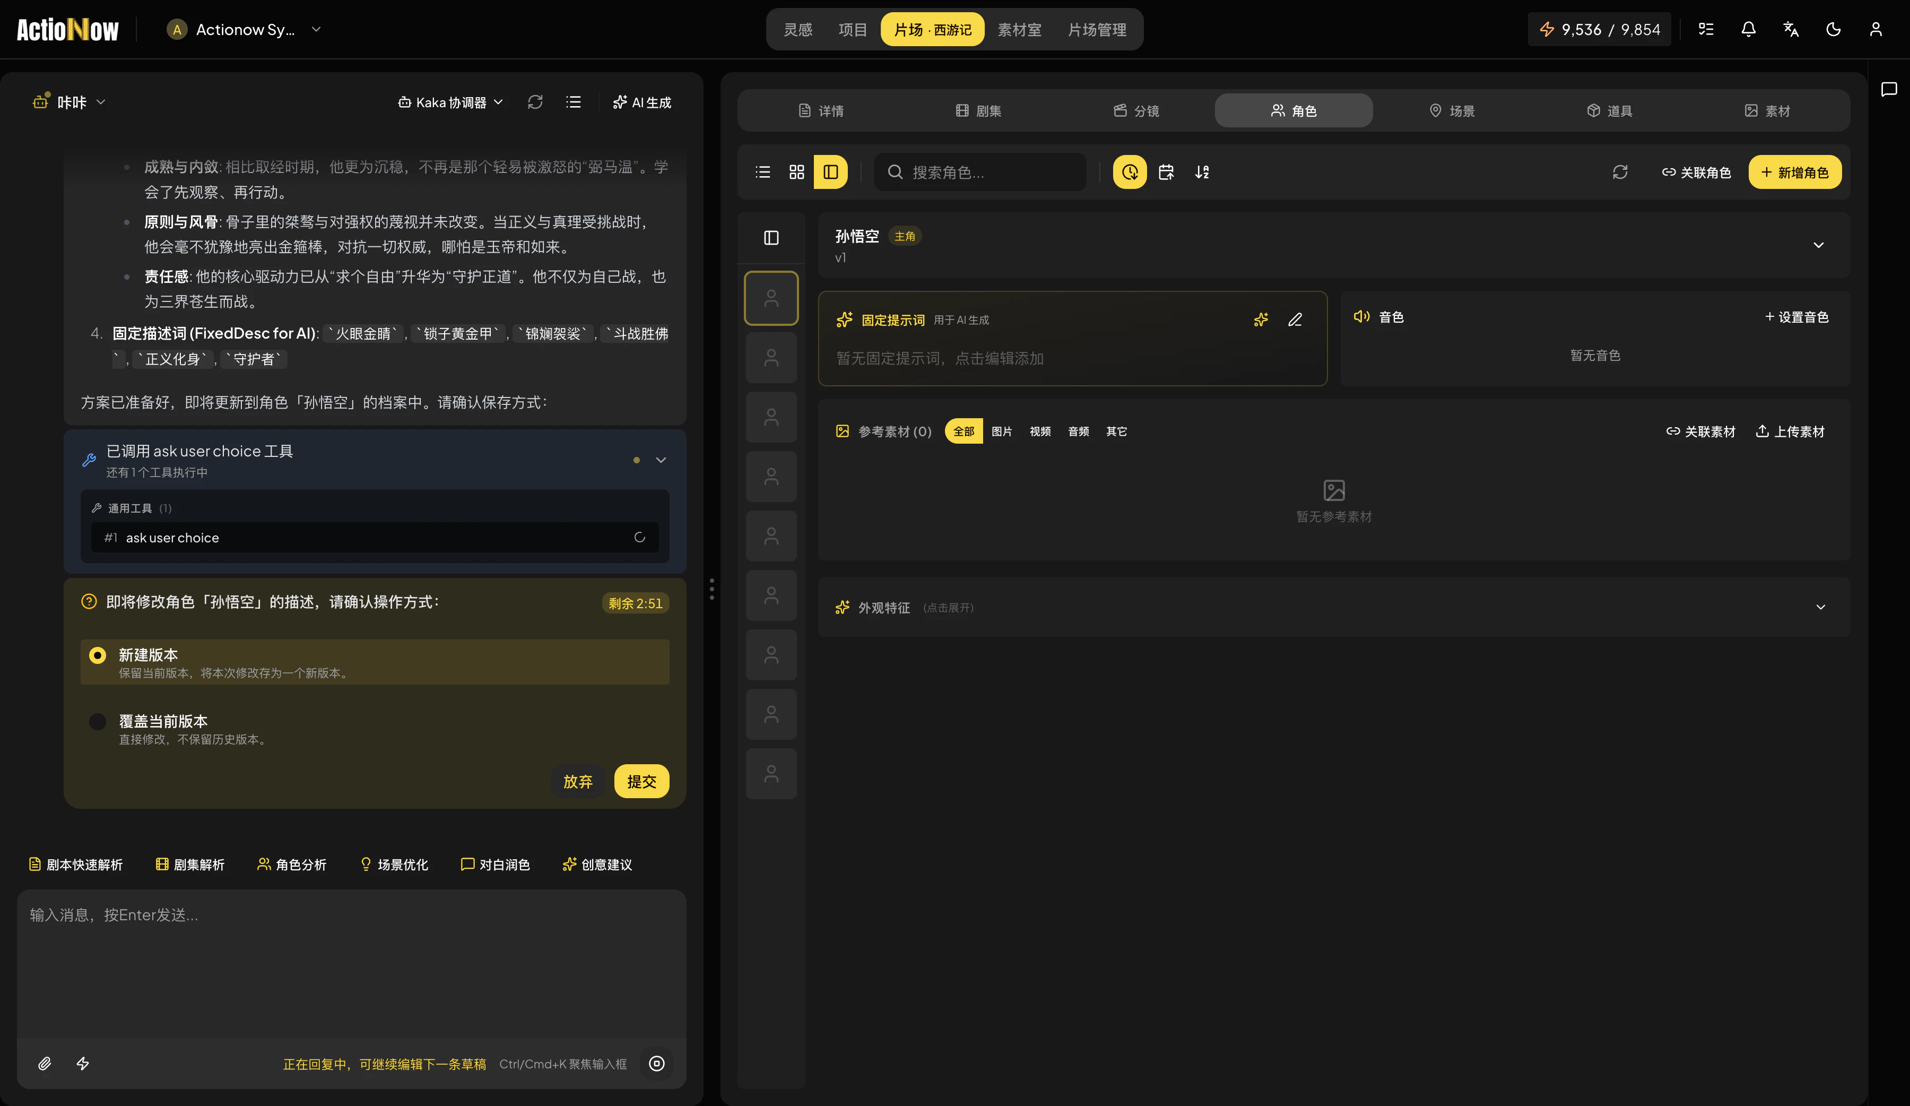Switch to the 场景 tab

point(1452,111)
